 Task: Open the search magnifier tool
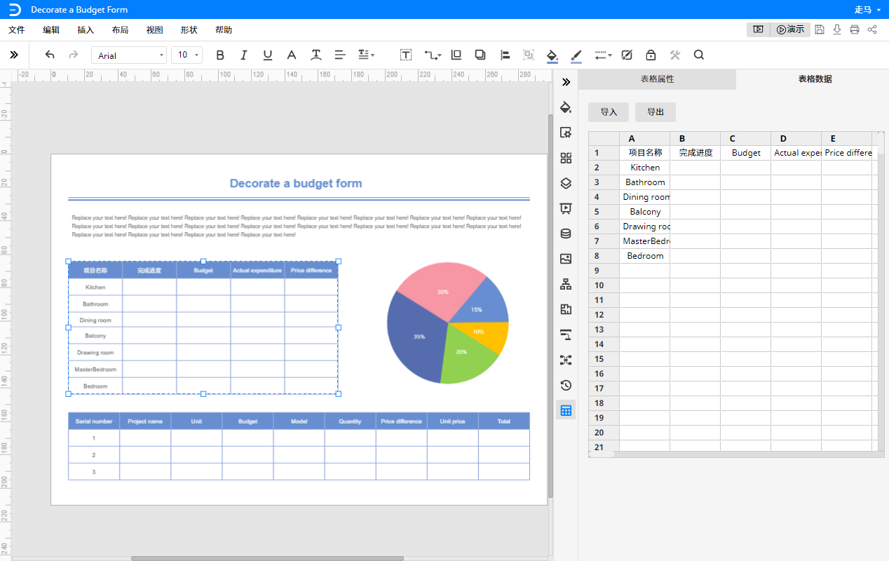[698, 55]
